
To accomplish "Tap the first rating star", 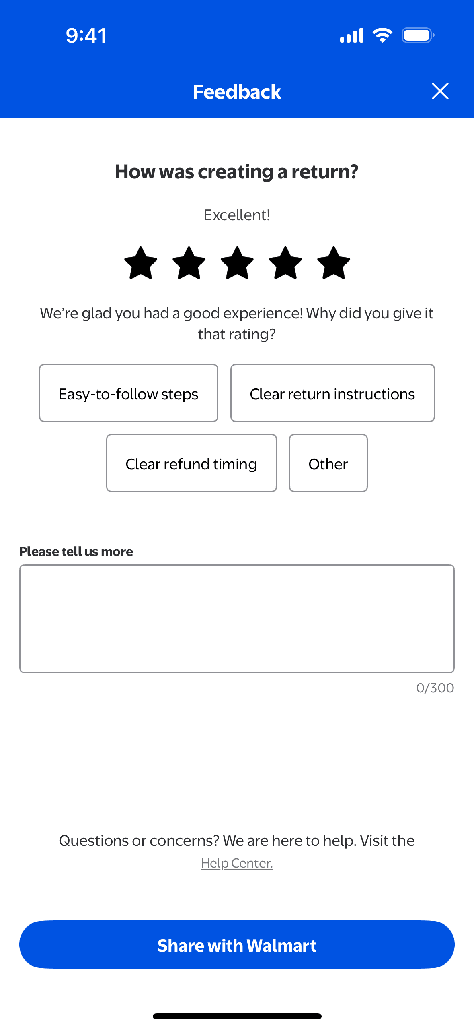I will pyautogui.click(x=141, y=263).
